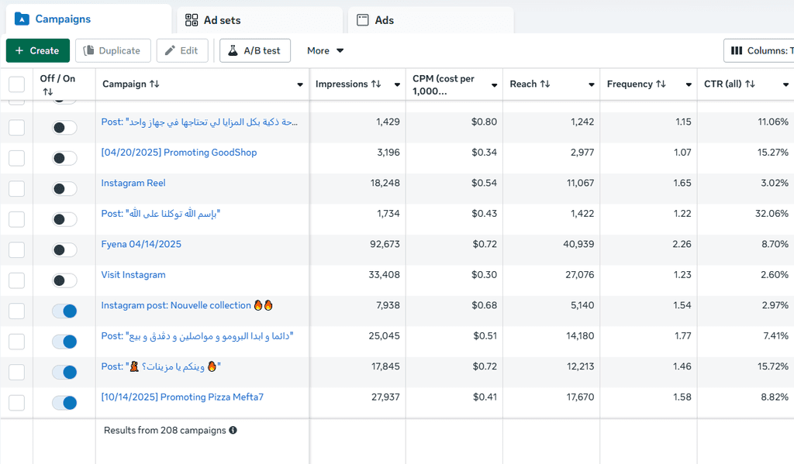This screenshot has width=794, height=464.
Task: Enable the Instagram Reel campaign toggle
Action: [x=64, y=188]
